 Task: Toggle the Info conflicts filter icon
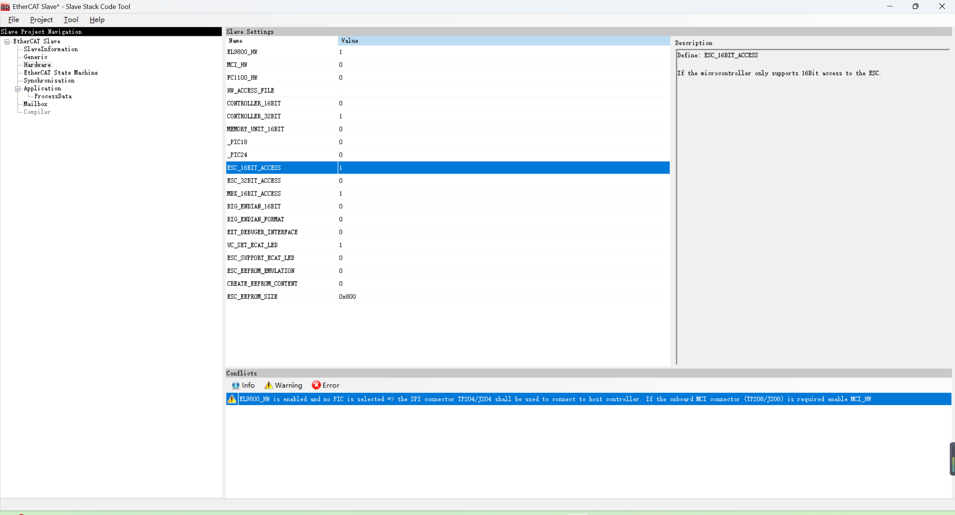[236, 385]
